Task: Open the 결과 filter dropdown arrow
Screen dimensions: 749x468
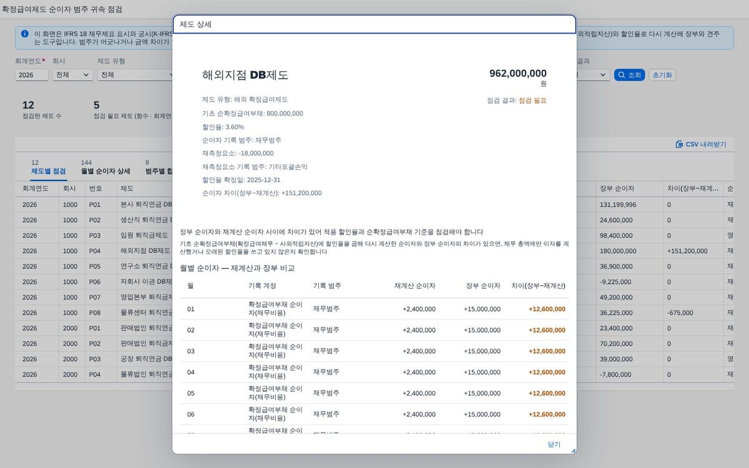Action: 604,75
